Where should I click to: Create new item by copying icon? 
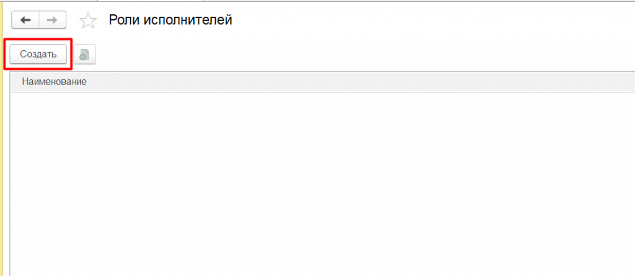click(x=84, y=55)
